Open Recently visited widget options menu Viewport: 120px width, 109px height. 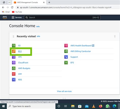pos(115,36)
